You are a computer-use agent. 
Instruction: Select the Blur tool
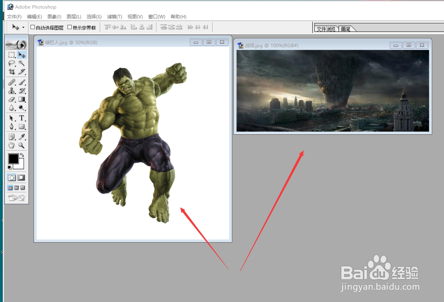pos(12,108)
